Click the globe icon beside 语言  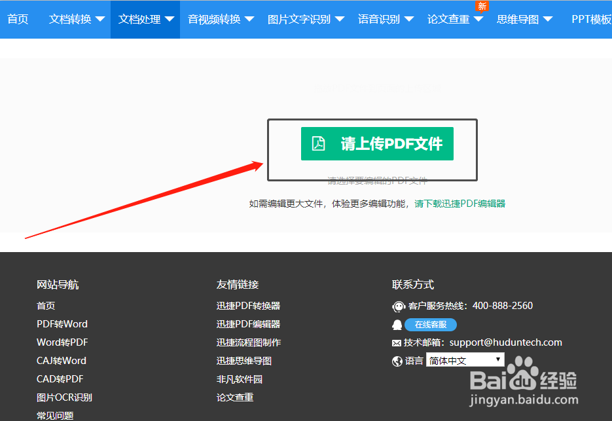click(x=397, y=359)
